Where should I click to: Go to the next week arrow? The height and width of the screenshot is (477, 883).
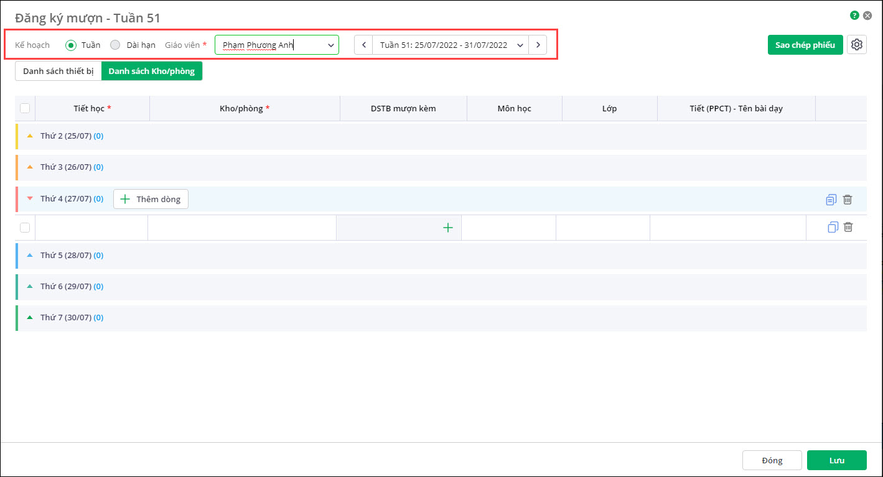point(538,45)
